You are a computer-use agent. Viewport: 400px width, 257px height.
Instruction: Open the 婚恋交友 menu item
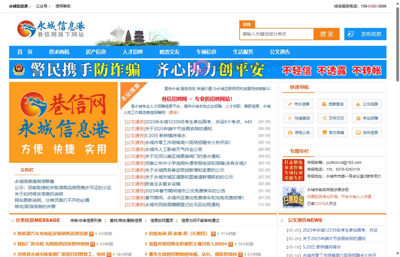[169, 52]
